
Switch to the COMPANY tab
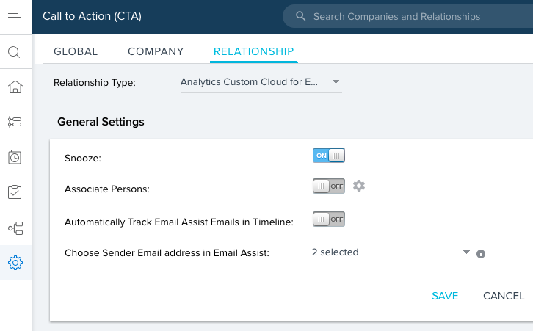[x=156, y=51]
